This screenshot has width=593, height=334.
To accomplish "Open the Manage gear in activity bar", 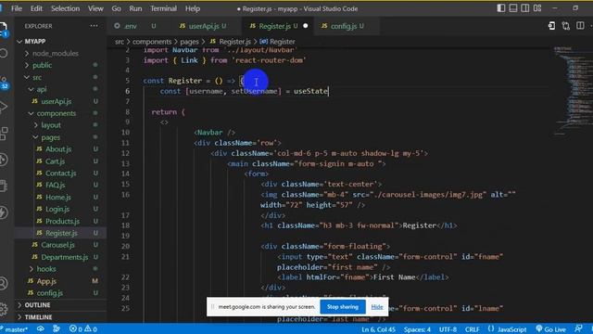I will coord(3,309).
